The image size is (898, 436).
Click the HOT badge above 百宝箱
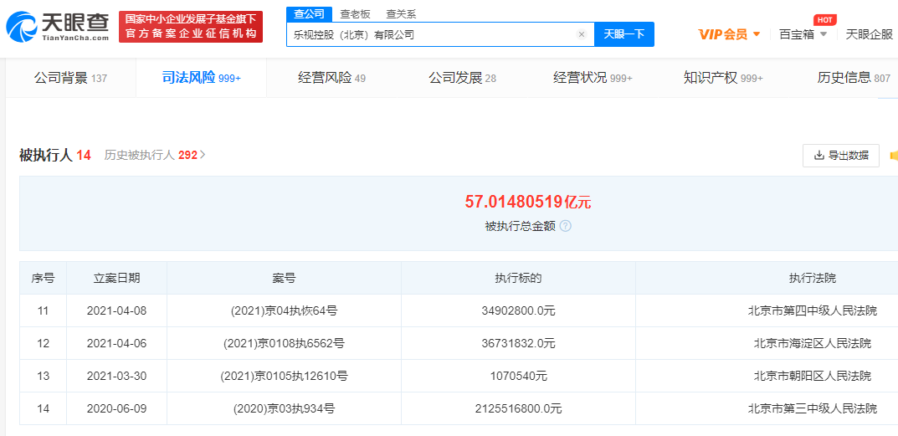pyautogui.click(x=824, y=20)
